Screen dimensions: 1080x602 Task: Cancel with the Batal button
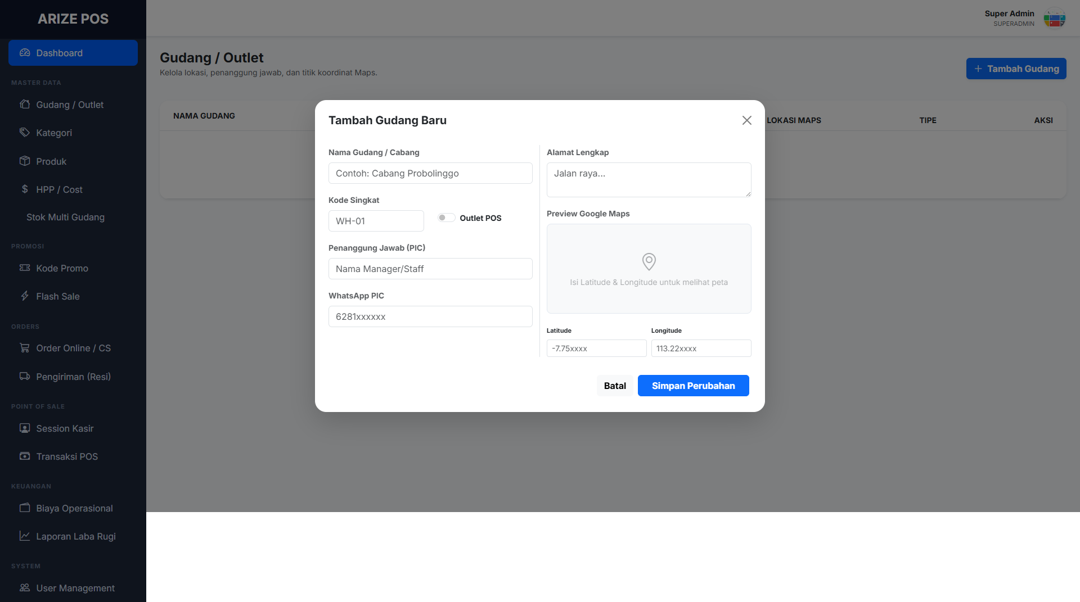(614, 386)
